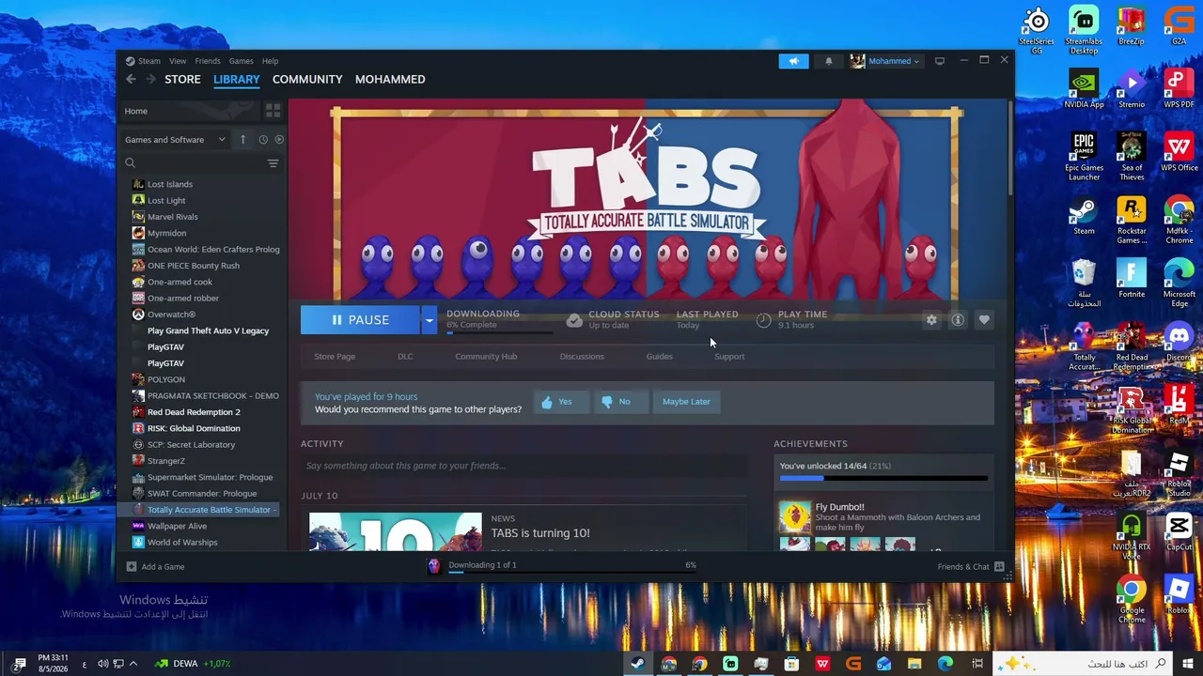Toggle the library sort arrow button
Screen dimensions: 1203x676
tap(242, 140)
